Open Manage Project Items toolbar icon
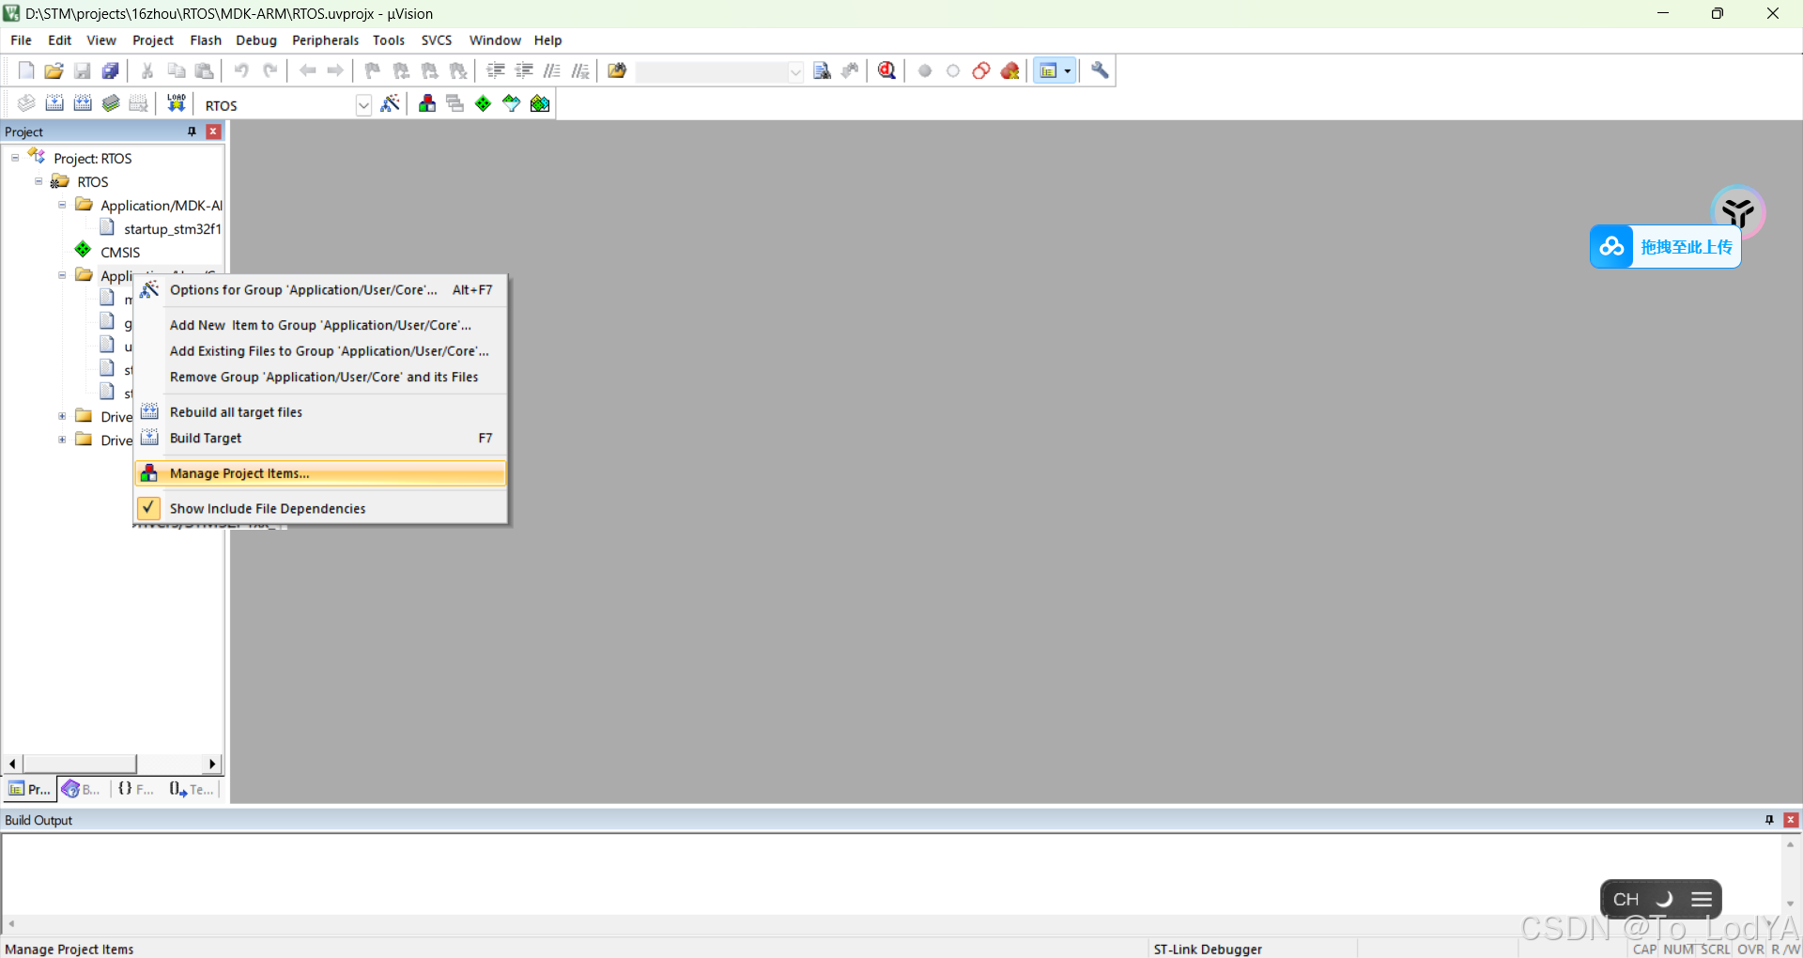Screen dimensions: 1803x958 [427, 103]
